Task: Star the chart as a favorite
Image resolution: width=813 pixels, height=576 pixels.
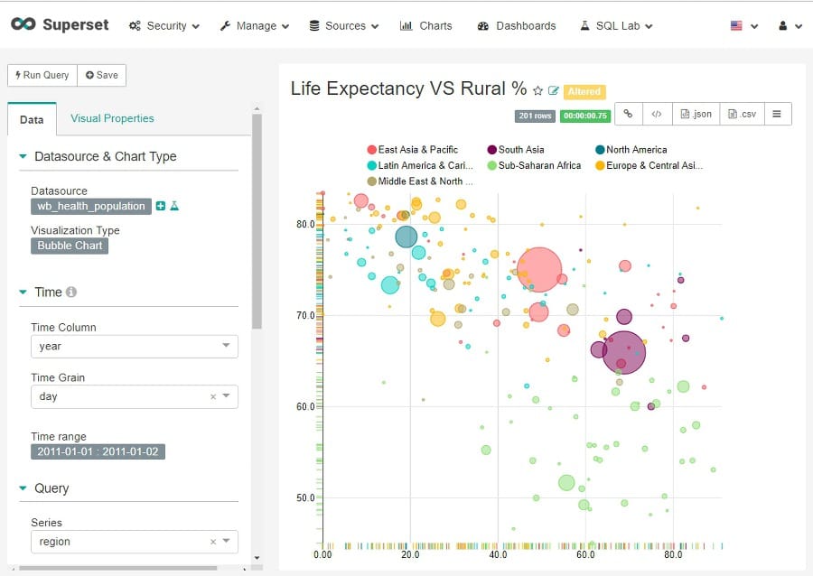Action: [538, 90]
